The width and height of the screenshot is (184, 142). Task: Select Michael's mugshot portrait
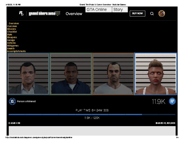click(x=28, y=74)
